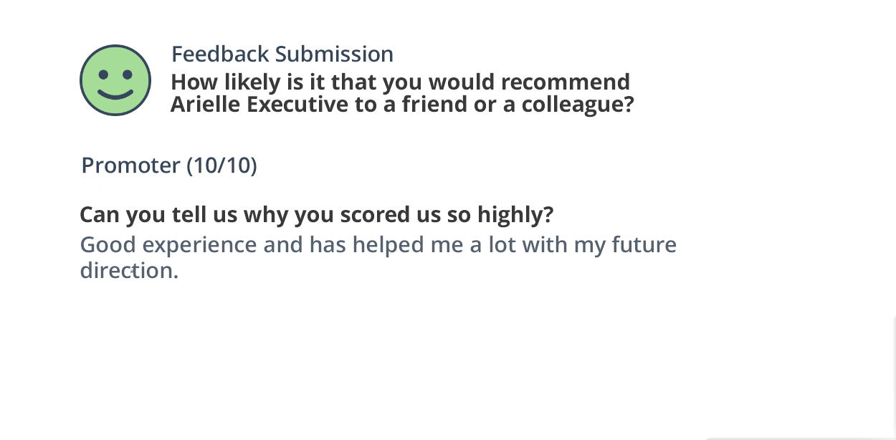Viewport: 896px width, 440px height.
Task: Click the word Submission in the title
Action: click(x=334, y=54)
